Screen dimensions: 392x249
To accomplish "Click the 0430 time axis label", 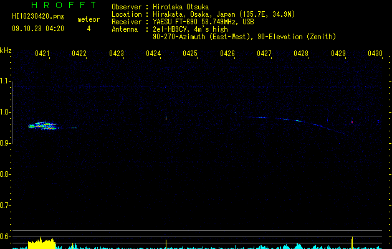I will tap(375, 54).
